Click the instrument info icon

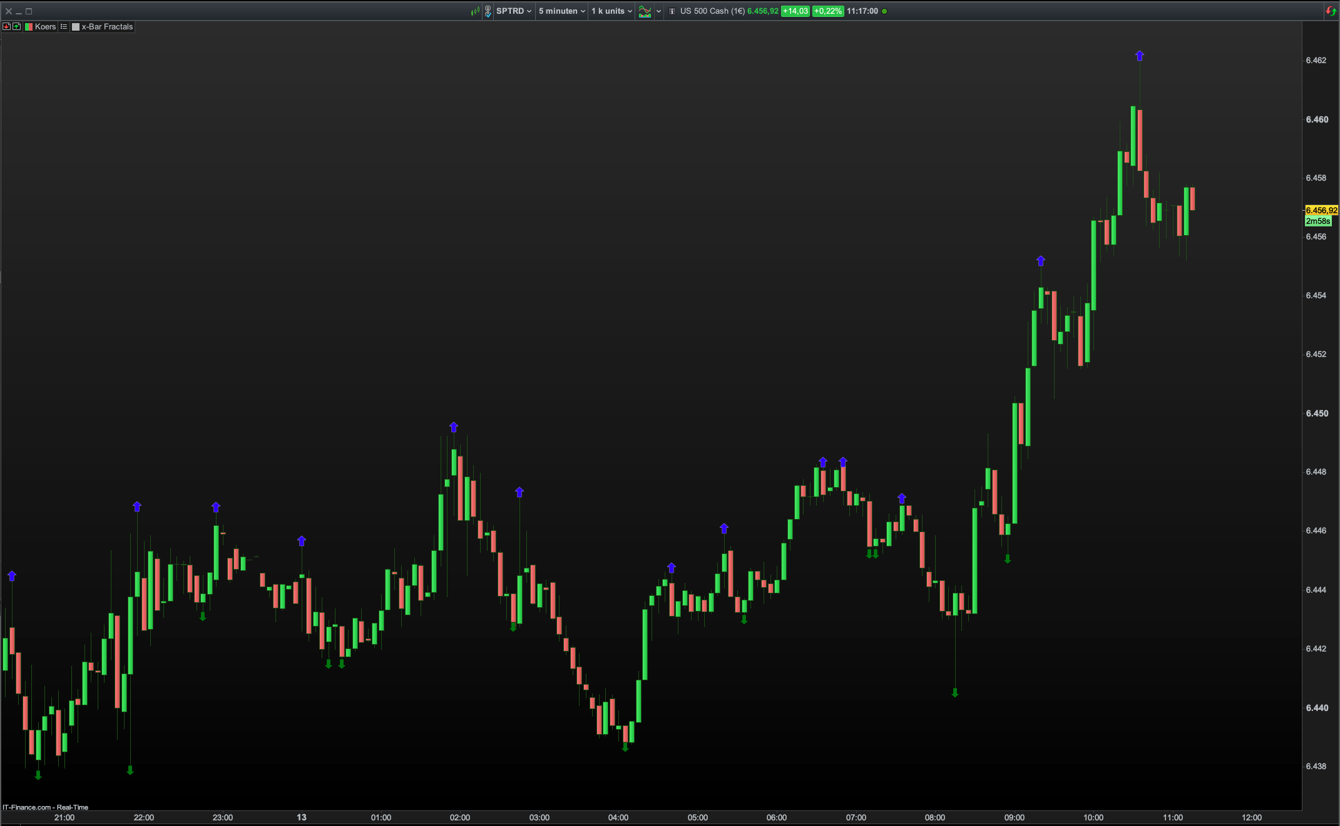[672, 11]
